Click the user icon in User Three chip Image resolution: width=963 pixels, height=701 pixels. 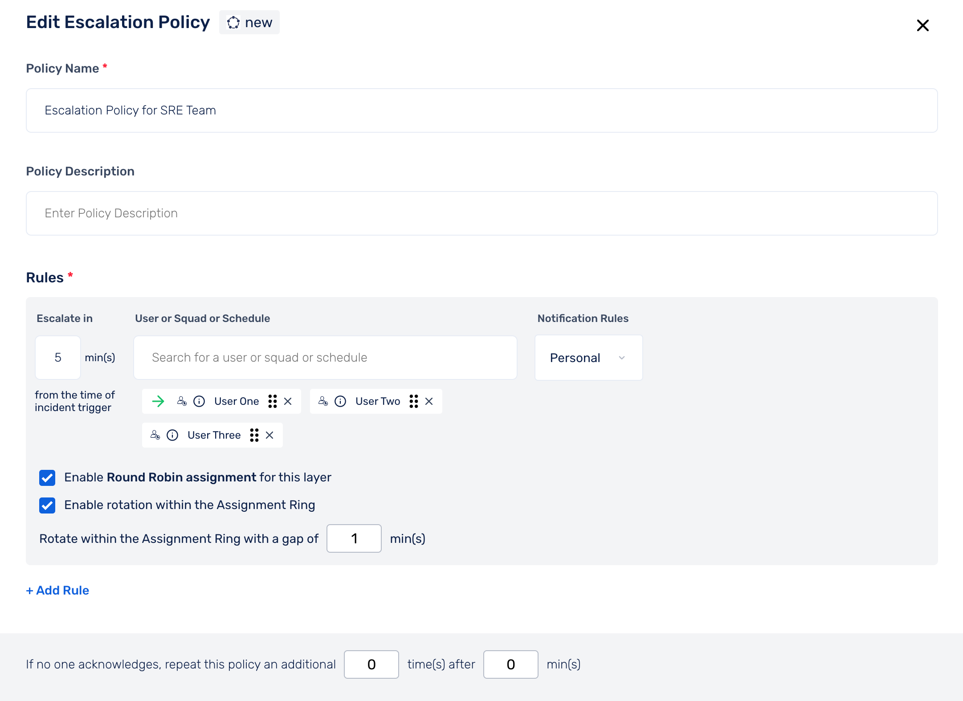[x=155, y=435]
